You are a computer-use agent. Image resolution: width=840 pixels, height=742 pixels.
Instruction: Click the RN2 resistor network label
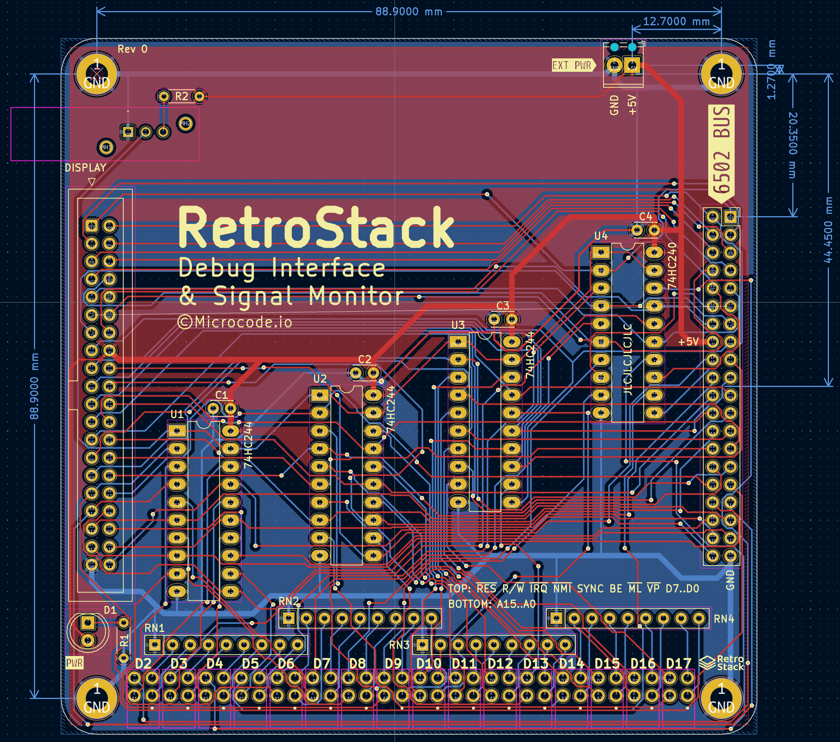(288, 601)
